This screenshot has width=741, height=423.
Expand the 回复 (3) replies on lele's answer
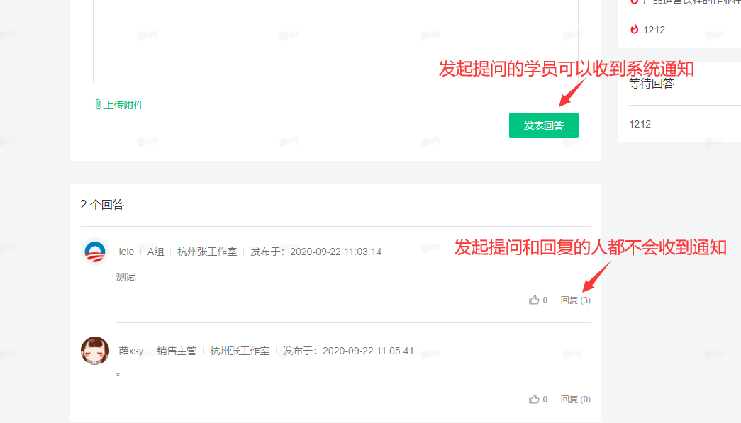(x=575, y=300)
